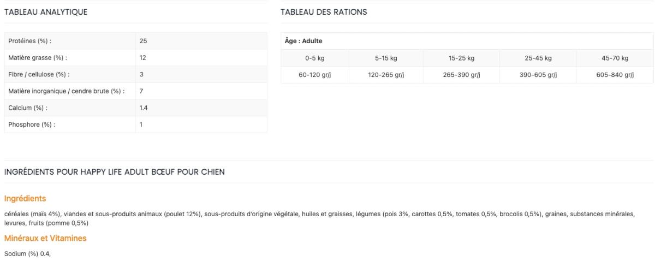This screenshot has width=655, height=267.
Task: Select the calcium value 1.4 cell
Action: [x=144, y=108]
